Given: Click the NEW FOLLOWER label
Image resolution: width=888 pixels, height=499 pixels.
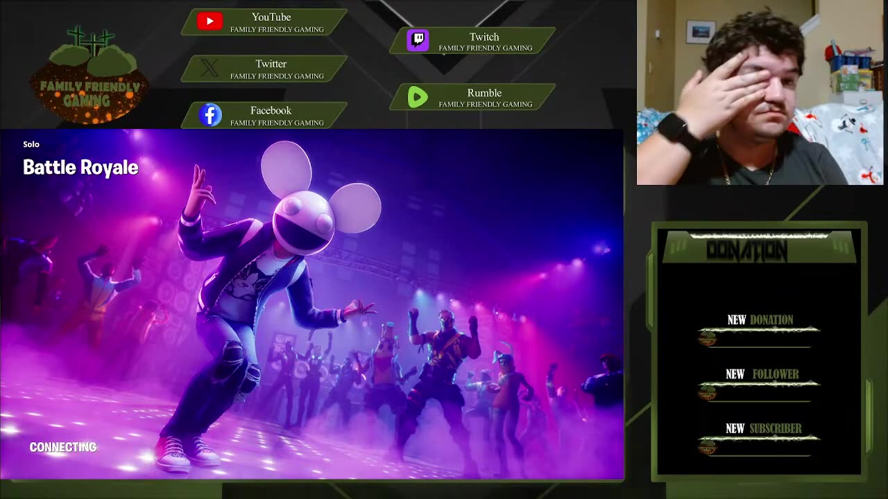Looking at the screenshot, I should coord(762,374).
